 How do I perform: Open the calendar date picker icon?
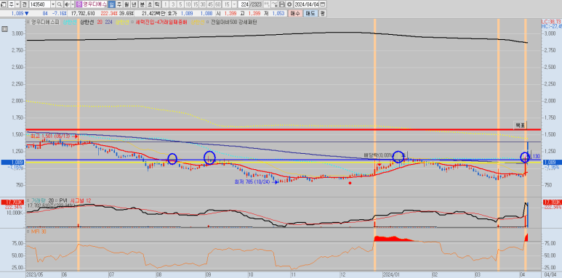coord(323,4)
